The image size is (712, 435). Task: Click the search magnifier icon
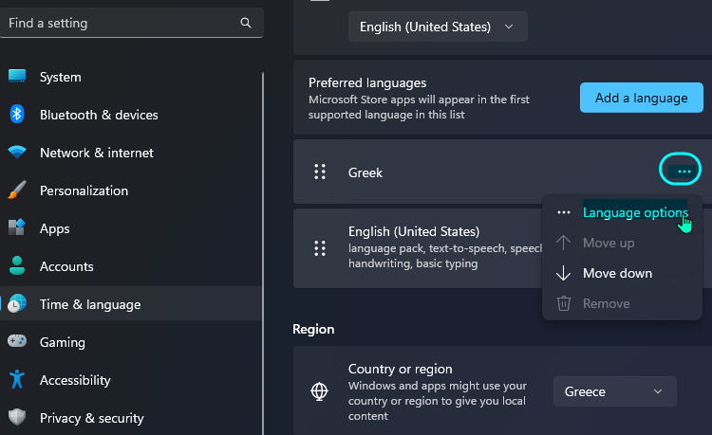(x=246, y=23)
